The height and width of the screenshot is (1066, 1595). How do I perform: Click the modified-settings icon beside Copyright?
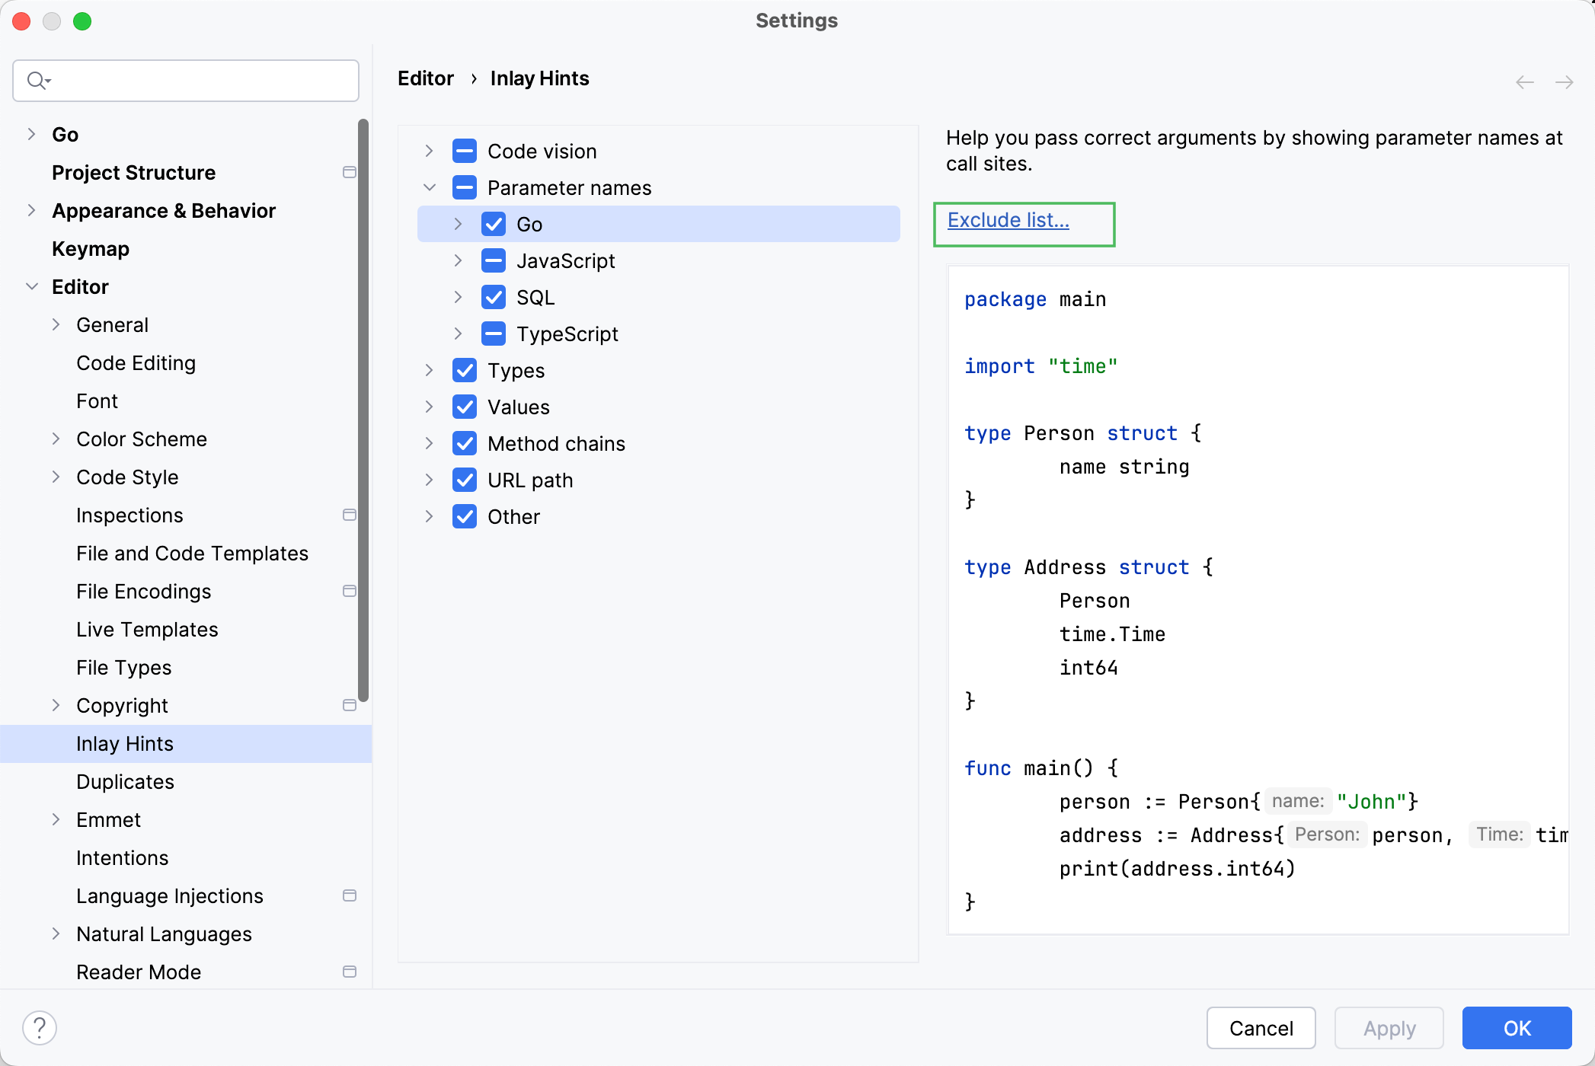(x=350, y=705)
